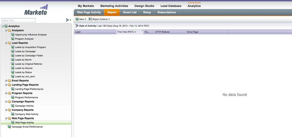This screenshot has width=292, height=137.
Task: Go to Marketing Activities section
Action: 114,6
